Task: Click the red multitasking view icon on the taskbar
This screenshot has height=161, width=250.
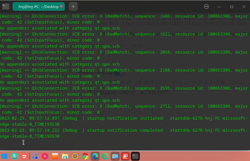Action: pyautogui.click(x=24, y=156)
